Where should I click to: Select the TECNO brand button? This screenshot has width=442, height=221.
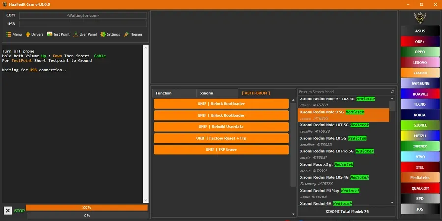click(420, 104)
